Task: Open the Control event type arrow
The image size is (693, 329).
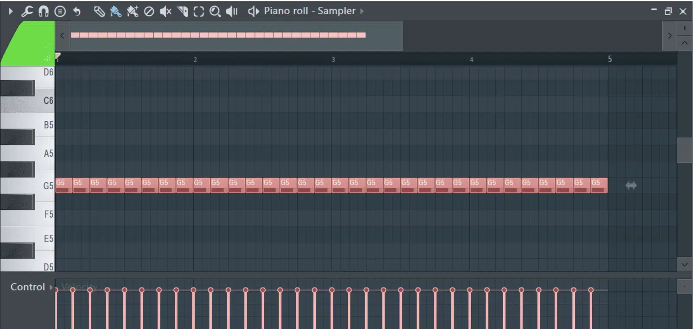Action: point(51,287)
